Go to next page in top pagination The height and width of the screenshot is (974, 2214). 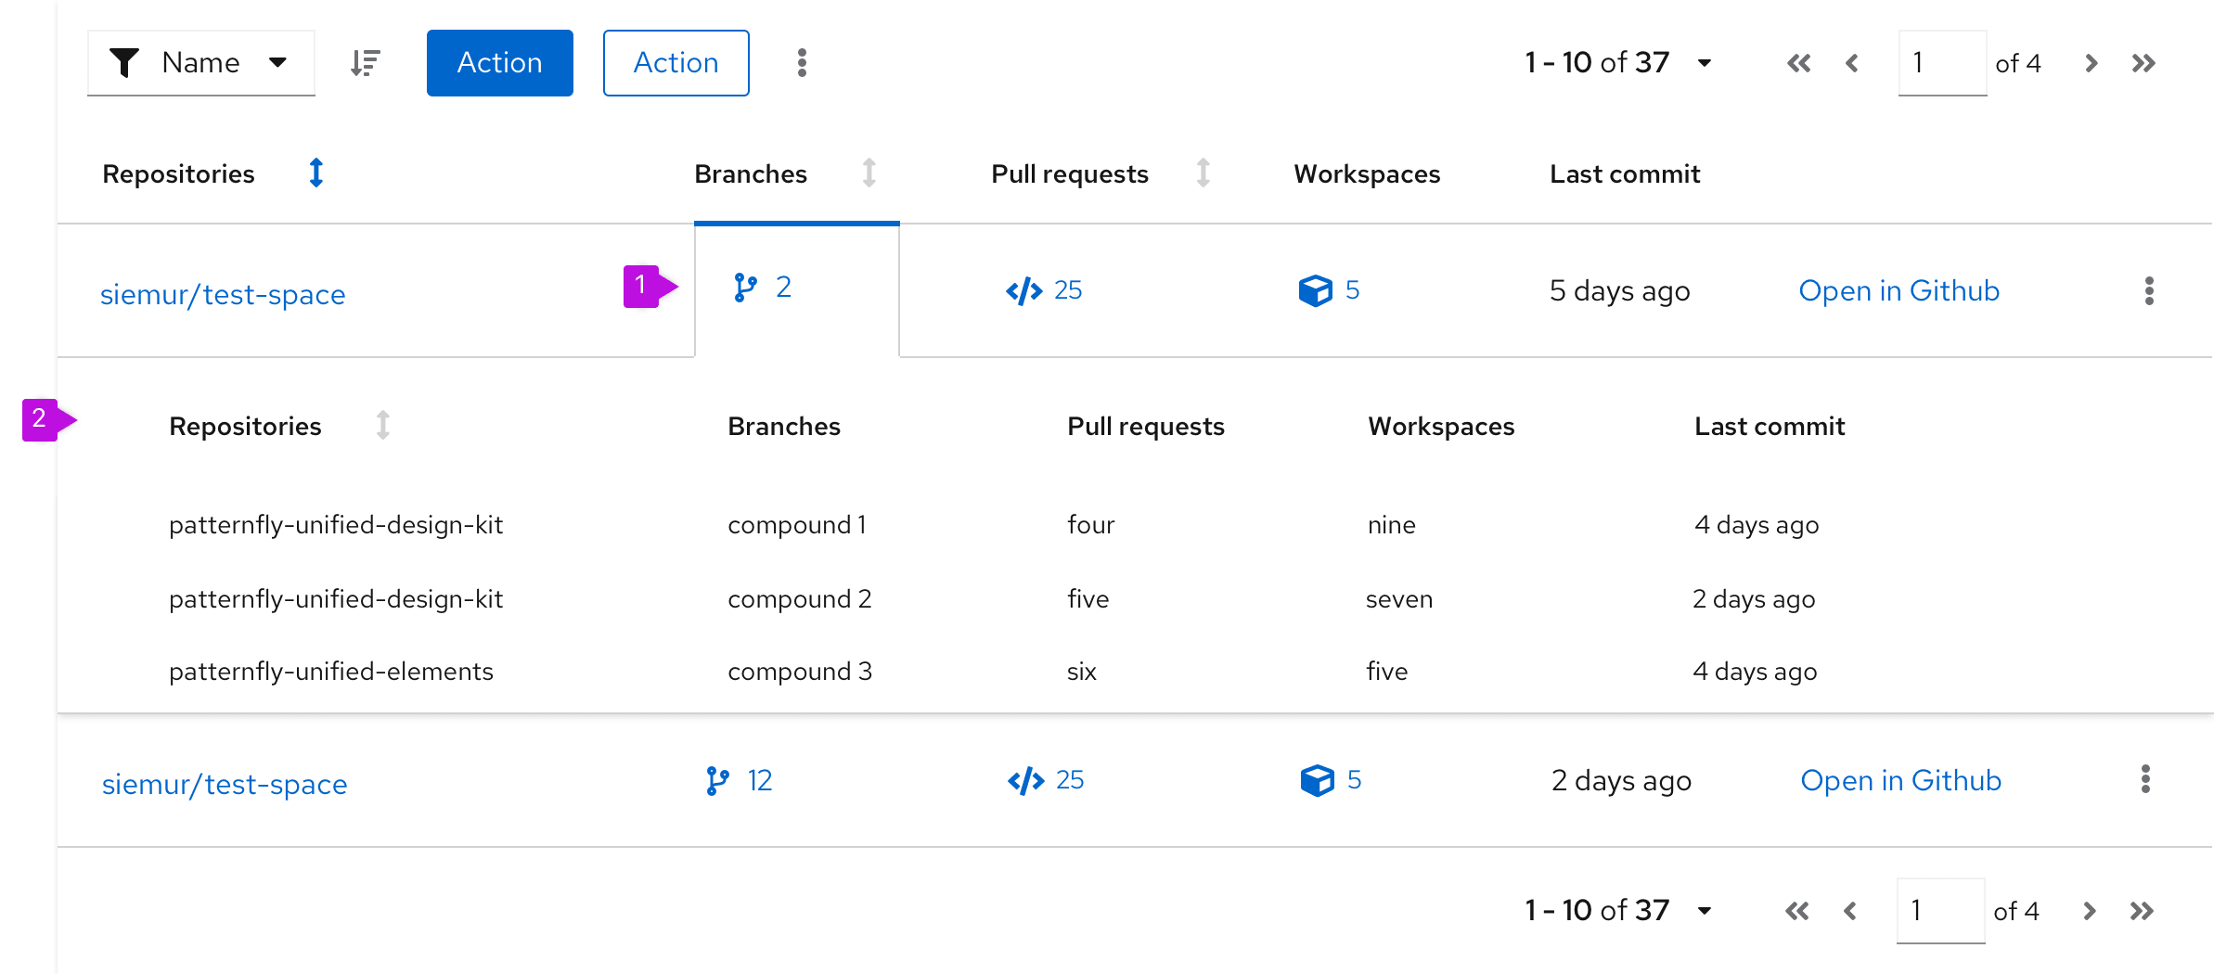tap(2091, 63)
